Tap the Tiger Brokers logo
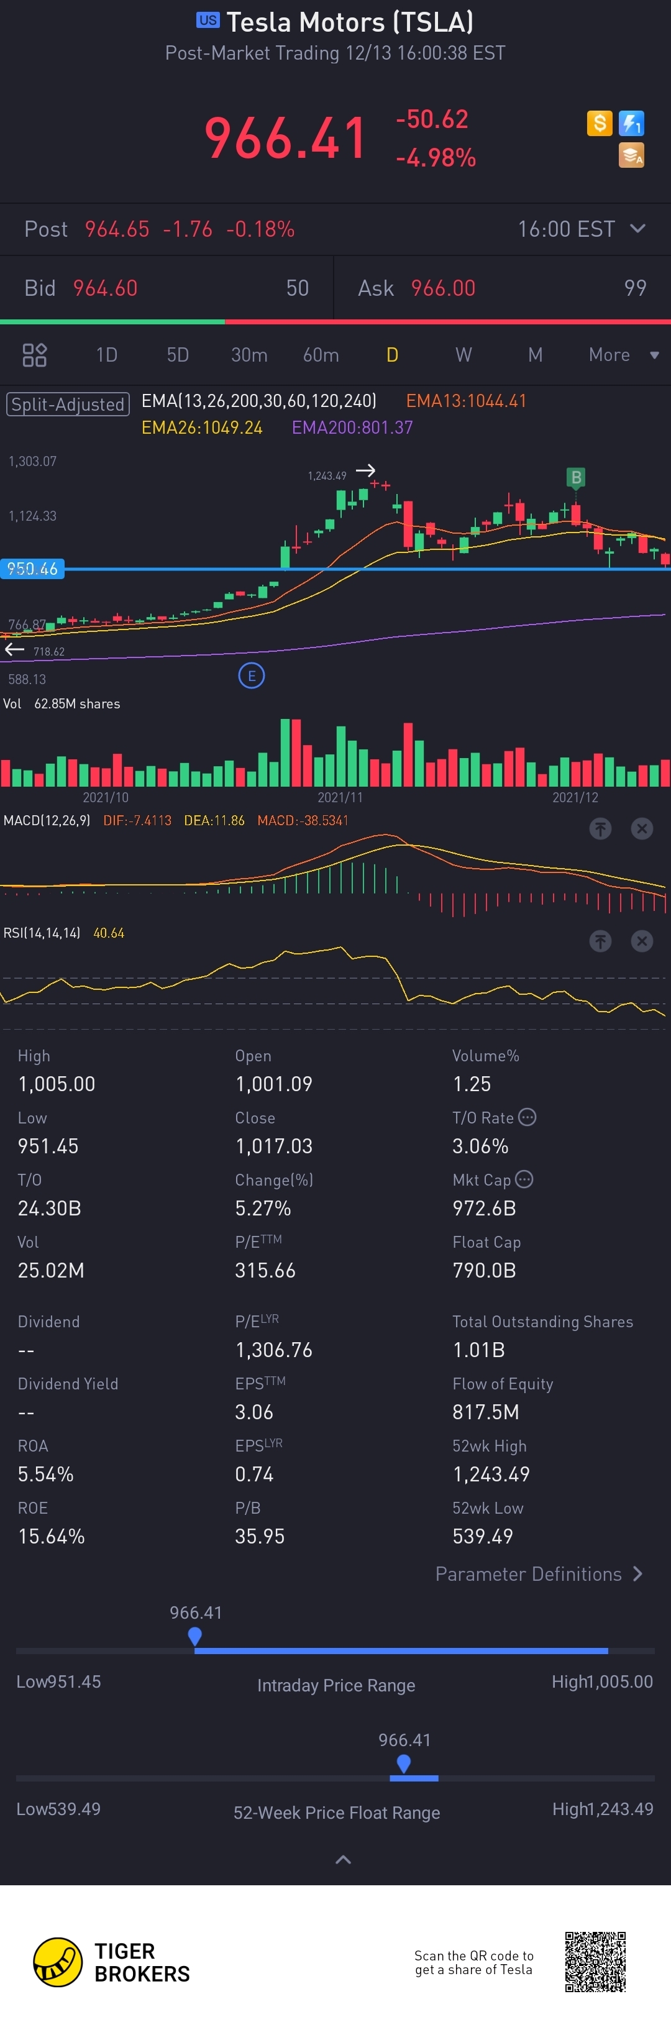Image resolution: width=671 pixels, height=2040 pixels. (x=112, y=1962)
